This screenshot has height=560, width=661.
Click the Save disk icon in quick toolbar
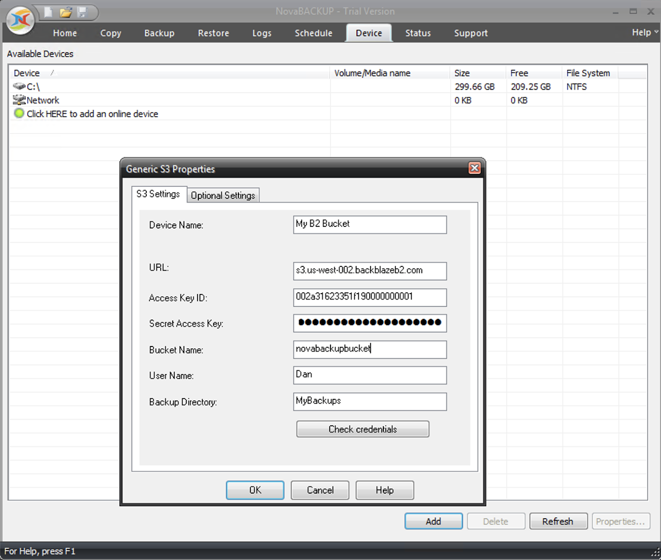tap(82, 12)
